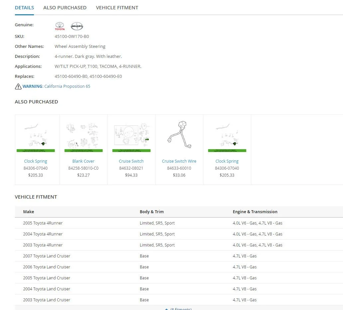The height and width of the screenshot is (310, 343).
Task: Switch to the DETAILS tab
Action: 24,8
